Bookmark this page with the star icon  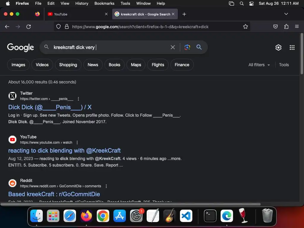[x=246, y=26]
